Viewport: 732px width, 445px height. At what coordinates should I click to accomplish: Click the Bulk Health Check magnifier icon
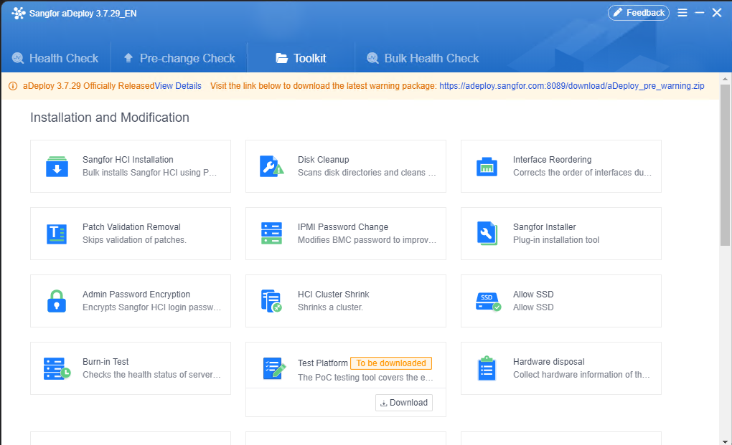pyautogui.click(x=372, y=58)
